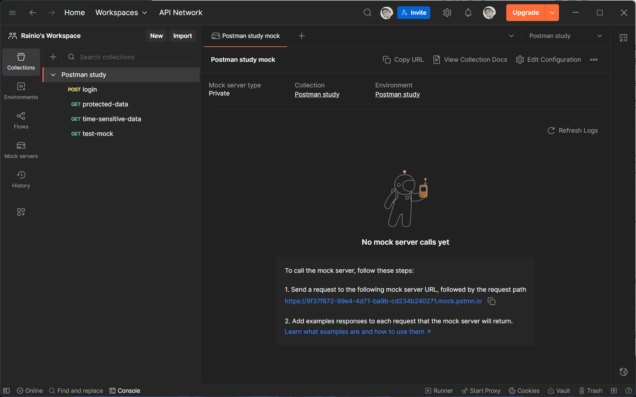Open the Trash
The width and height of the screenshot is (636, 397).
(x=591, y=391)
